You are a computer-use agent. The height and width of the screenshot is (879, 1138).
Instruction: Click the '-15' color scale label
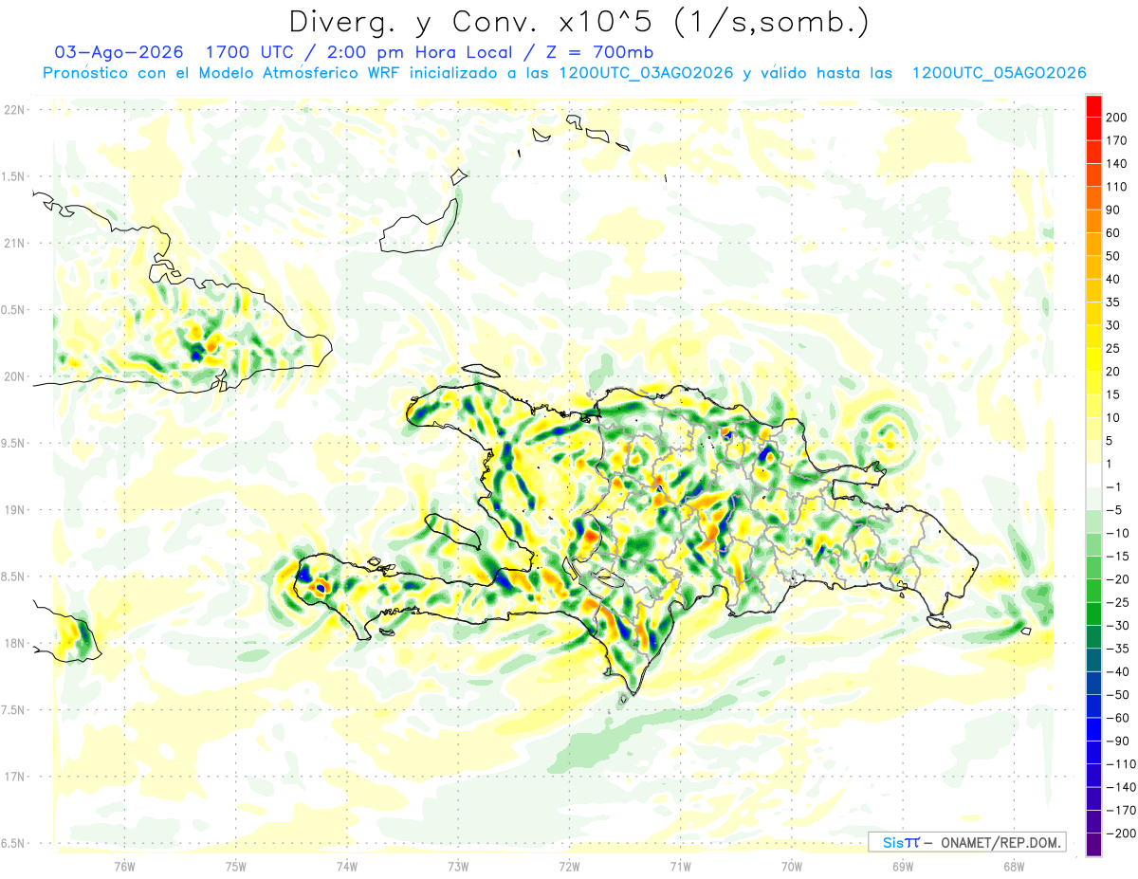click(1117, 556)
